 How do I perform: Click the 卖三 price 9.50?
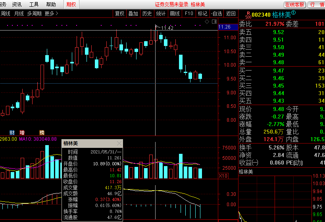coord(278,48)
